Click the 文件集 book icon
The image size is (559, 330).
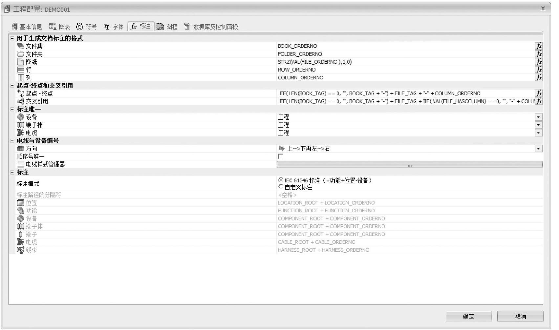tap(21, 46)
